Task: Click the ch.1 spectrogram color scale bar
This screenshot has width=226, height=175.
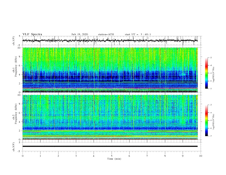Action: point(206,73)
